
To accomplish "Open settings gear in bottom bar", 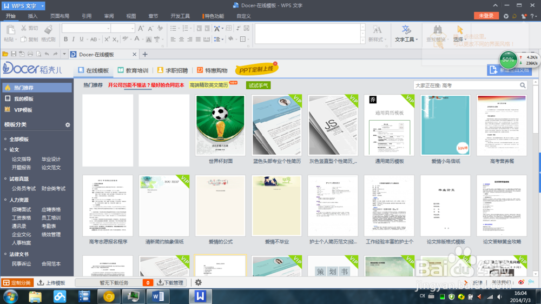I will pos(198,282).
